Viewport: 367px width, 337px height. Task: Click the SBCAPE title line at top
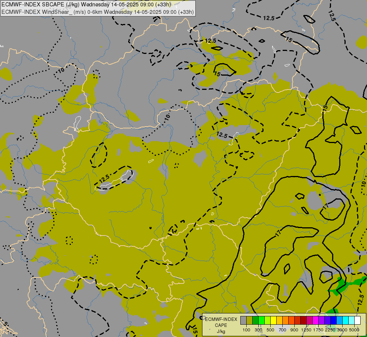(86, 4)
